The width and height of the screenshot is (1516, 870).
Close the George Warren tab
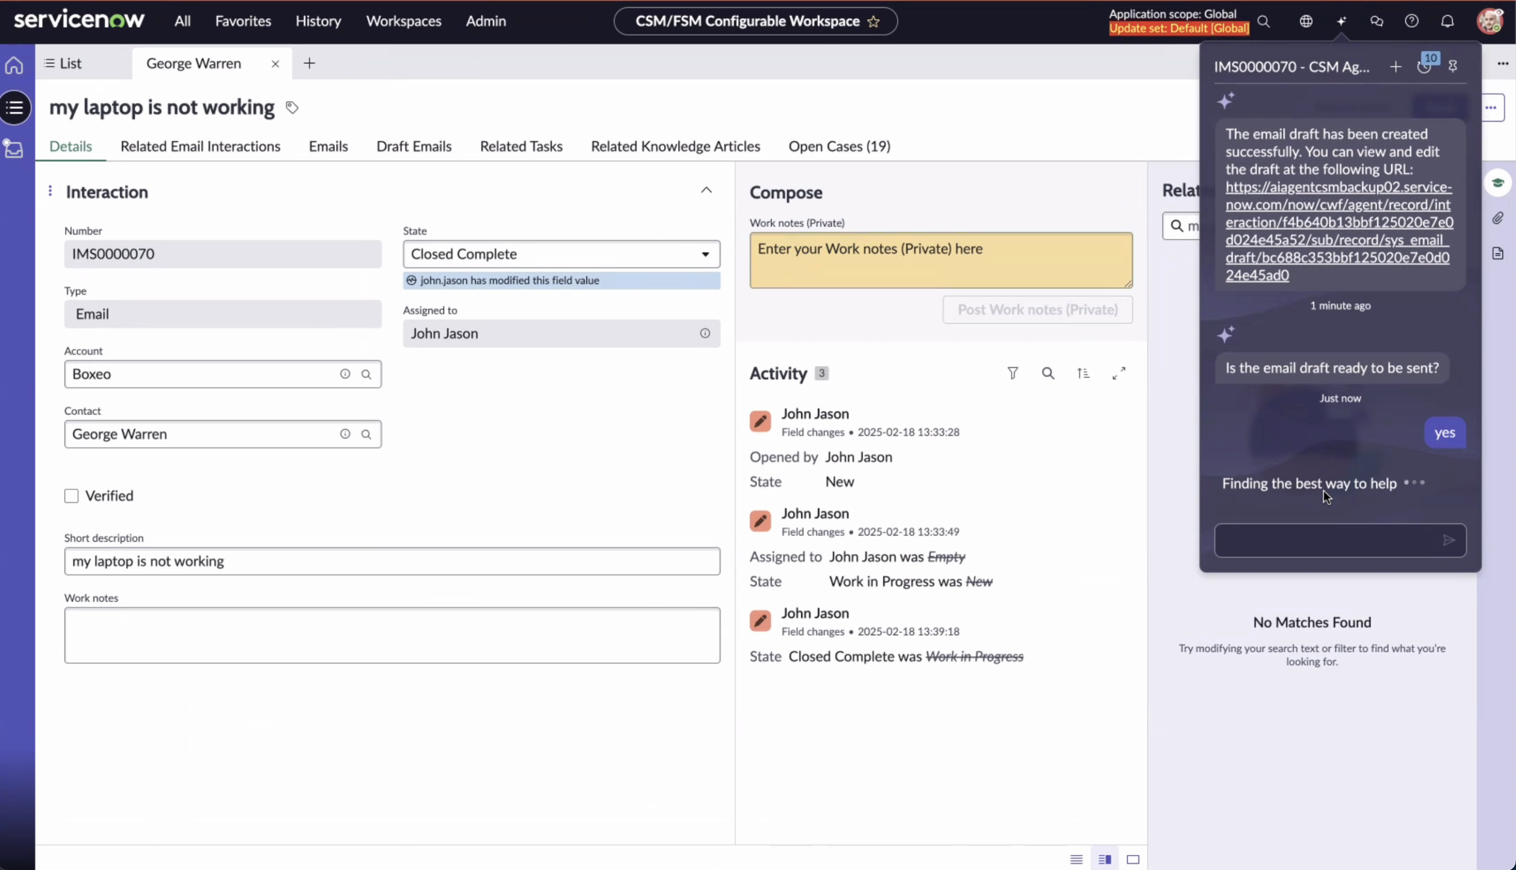coord(276,64)
